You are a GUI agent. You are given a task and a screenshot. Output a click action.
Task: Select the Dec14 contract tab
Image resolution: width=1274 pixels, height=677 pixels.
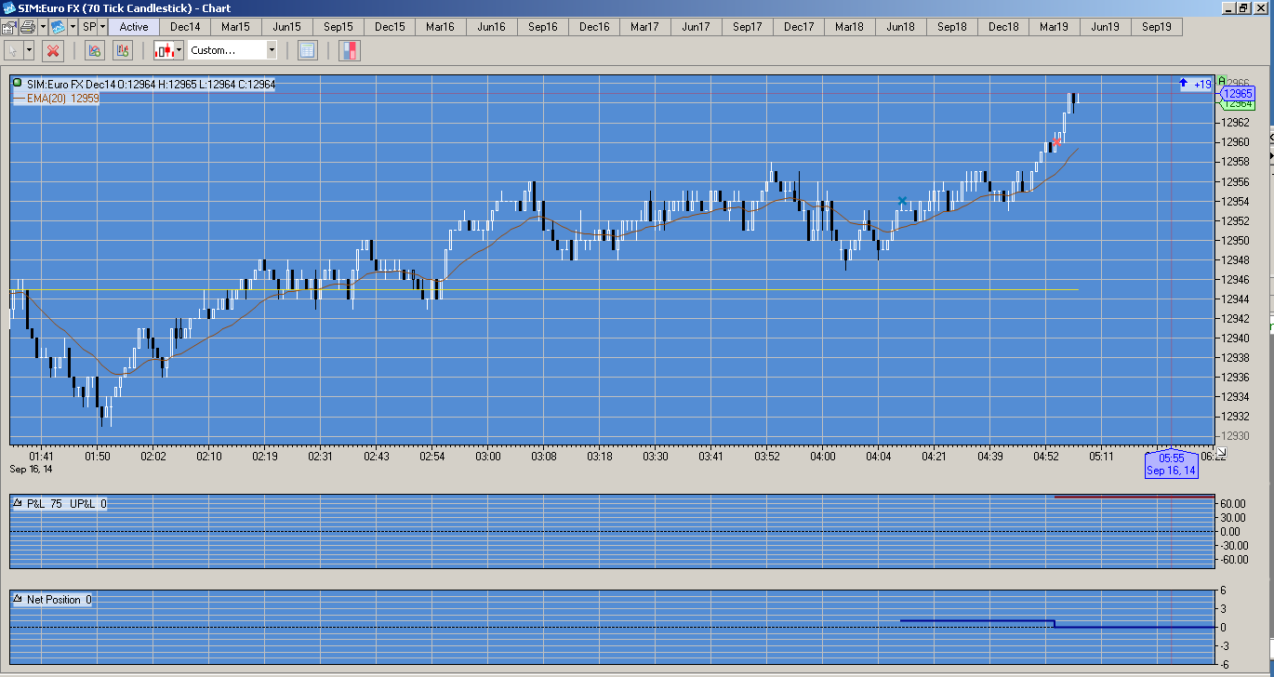click(x=185, y=27)
